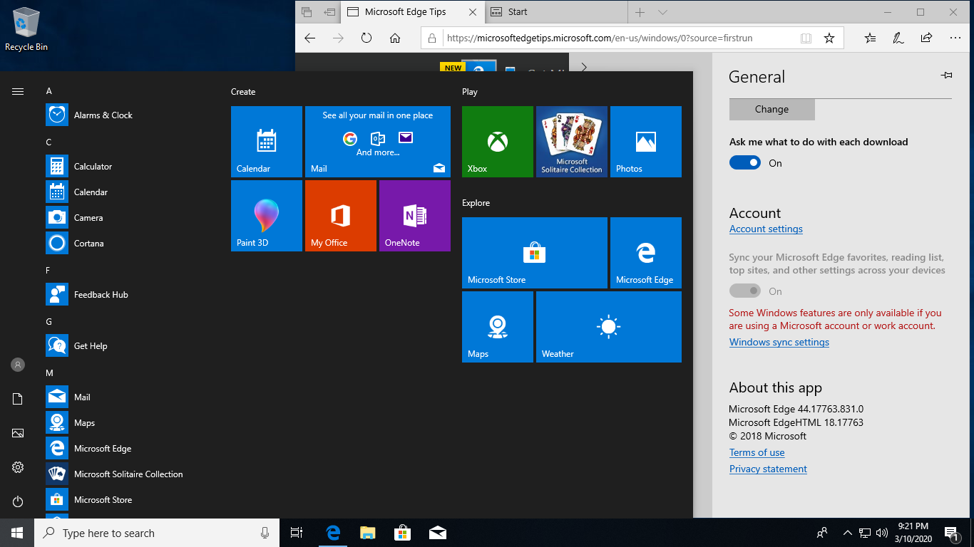Pin the General settings pane
974x547 pixels.
[946, 75]
